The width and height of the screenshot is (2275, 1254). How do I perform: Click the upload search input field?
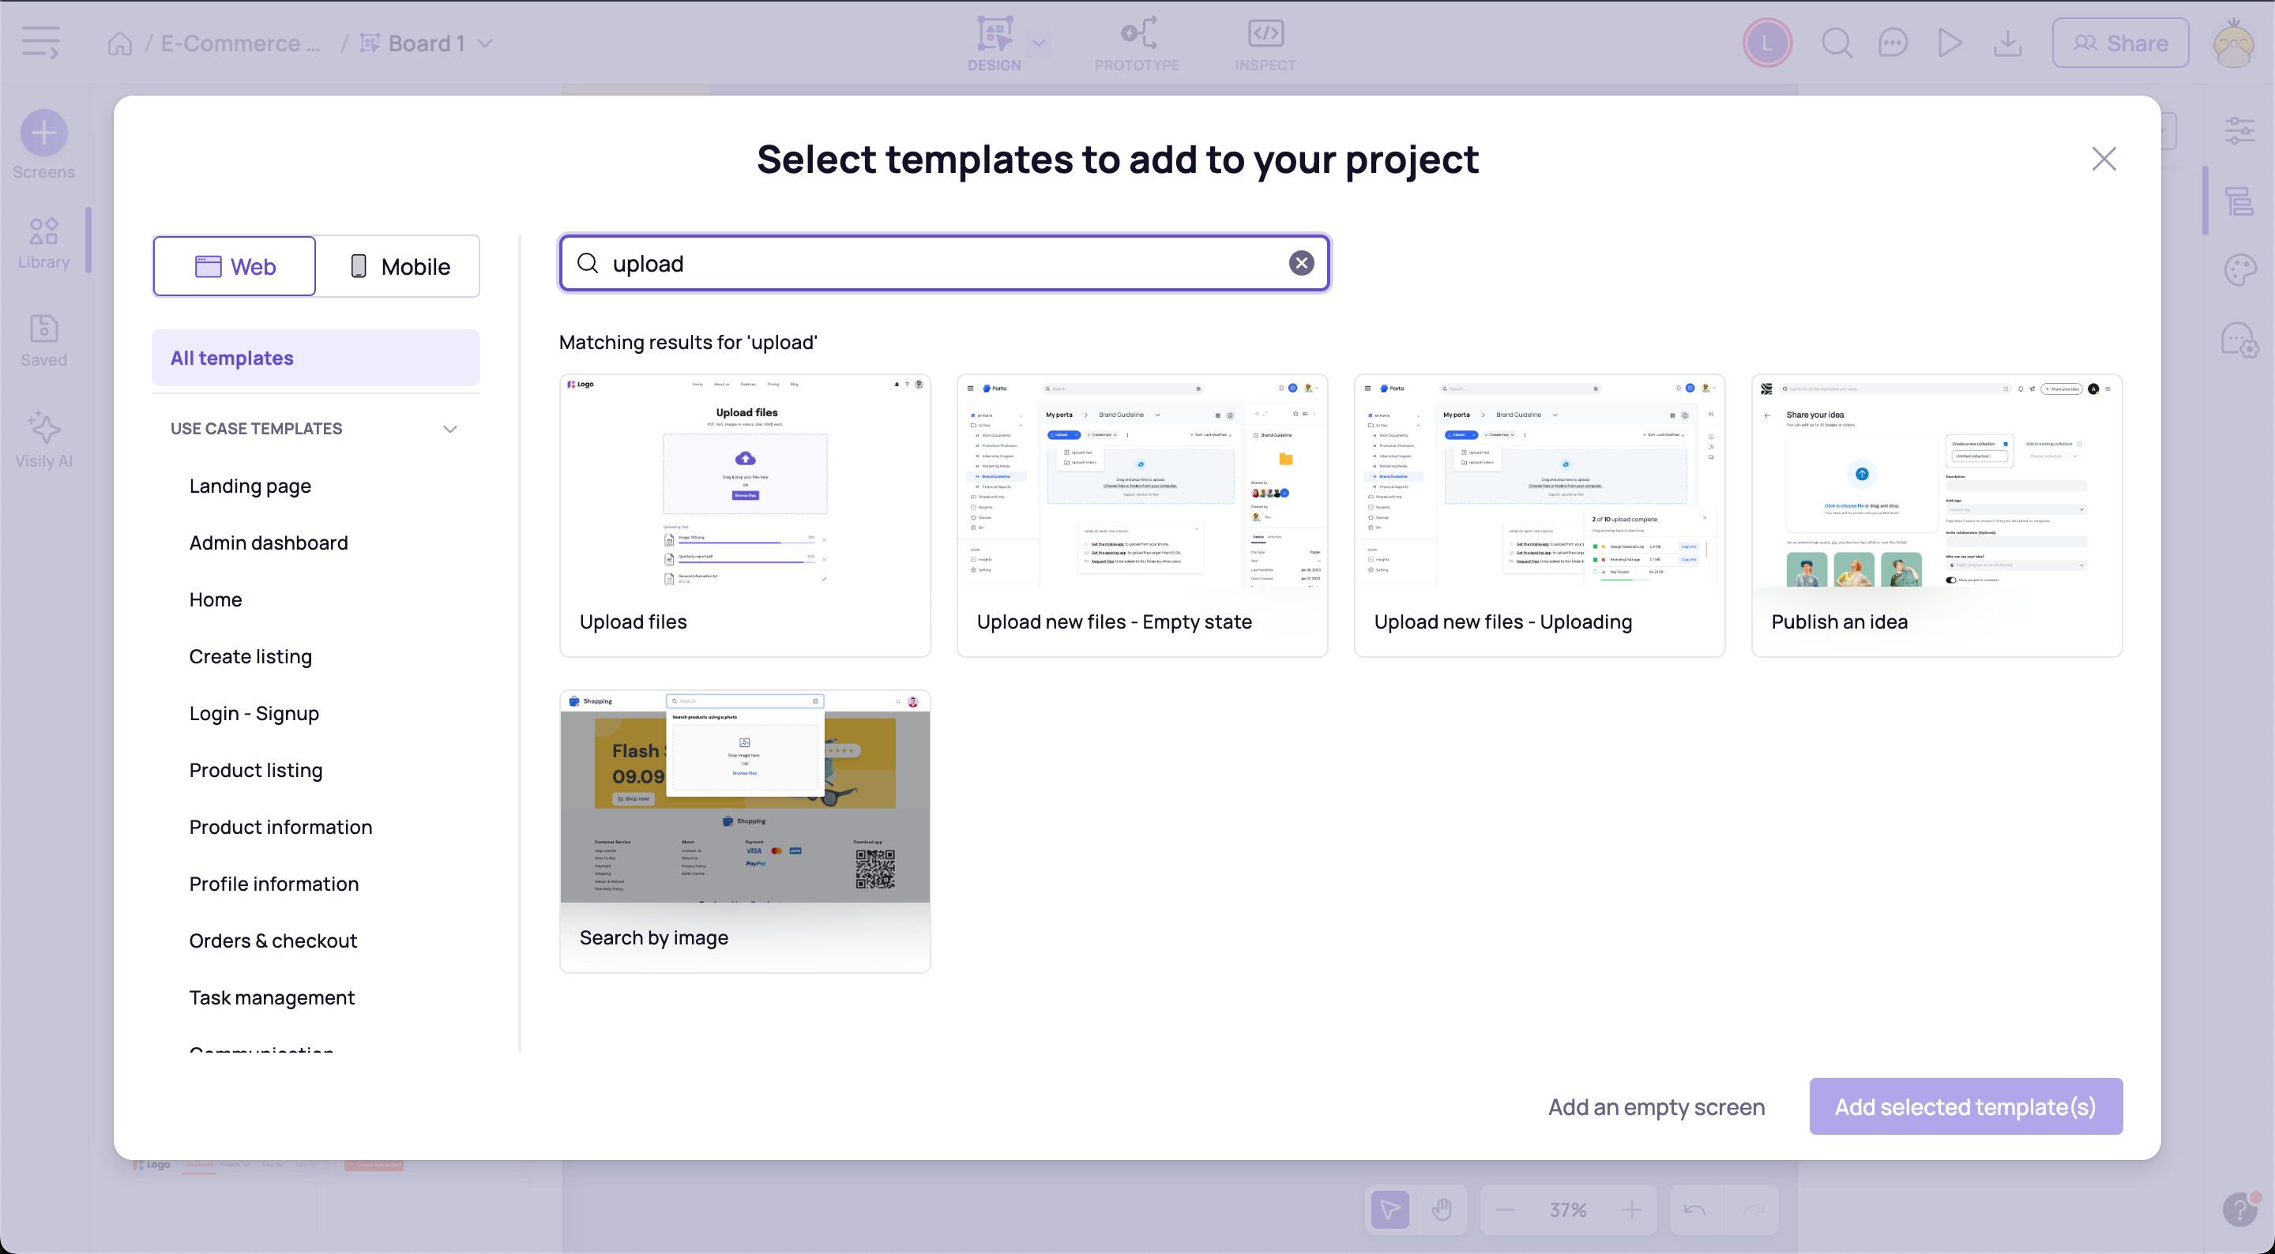(x=946, y=262)
